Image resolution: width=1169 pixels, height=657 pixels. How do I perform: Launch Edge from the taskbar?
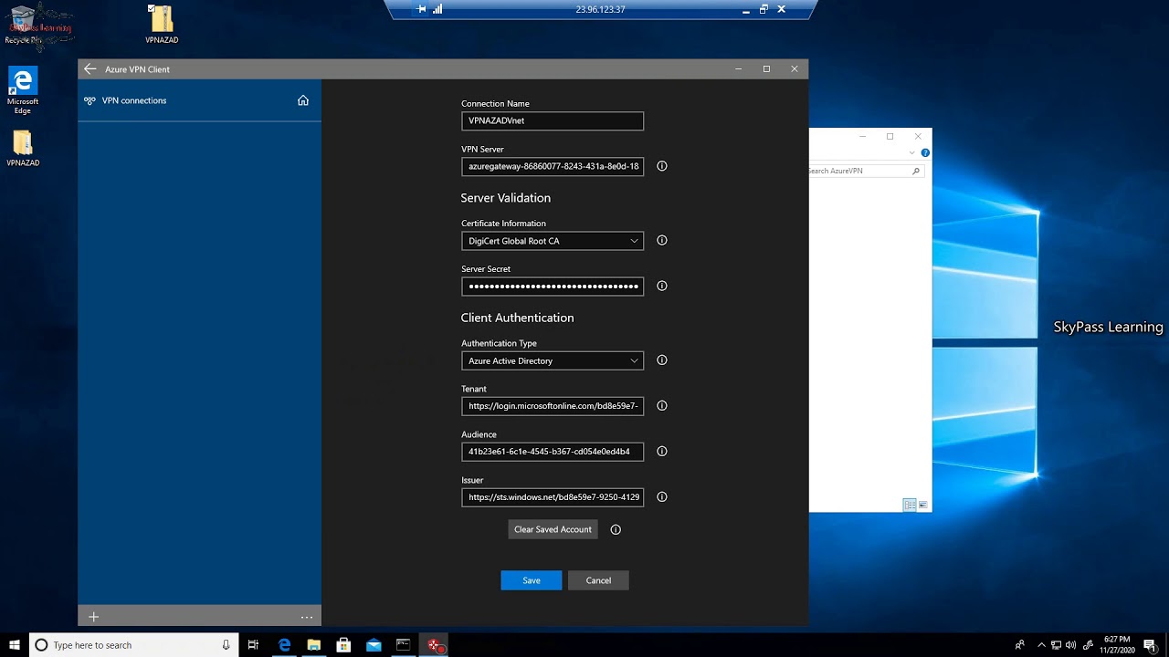[x=284, y=645]
